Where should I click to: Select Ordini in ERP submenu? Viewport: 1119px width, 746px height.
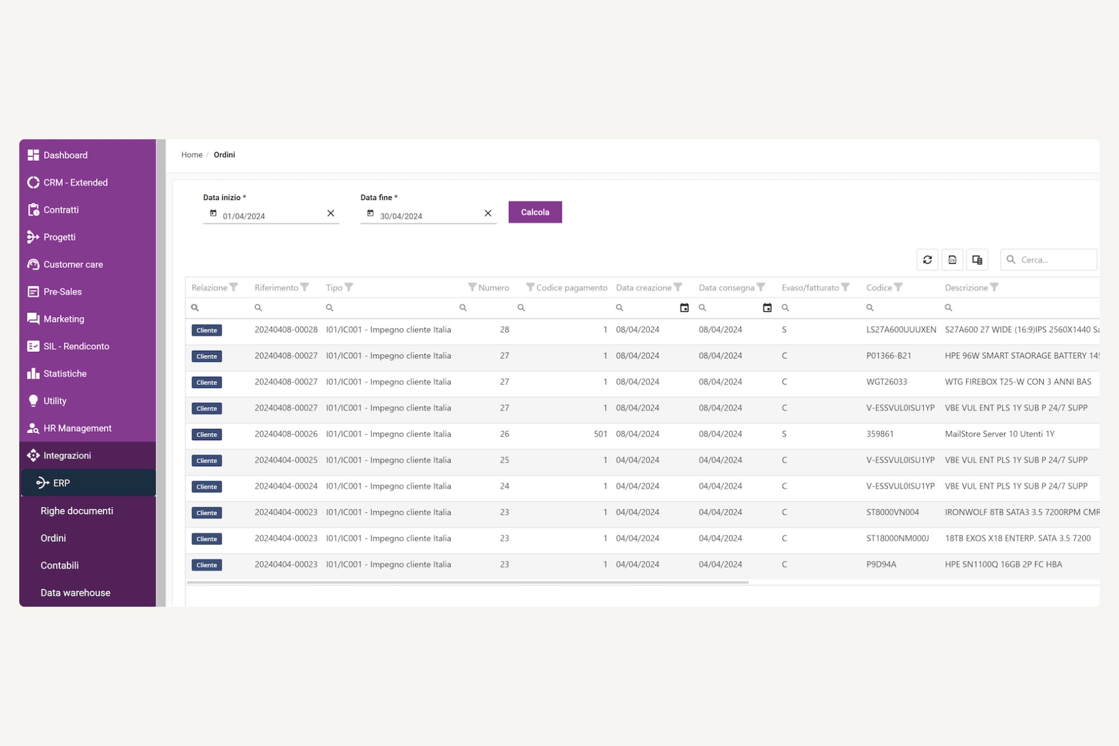pyautogui.click(x=87, y=539)
